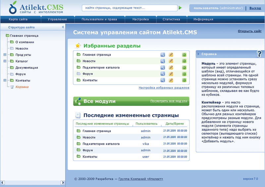Click Посмотреть все модули link
This screenshot has width=265, height=187.
(169, 101)
